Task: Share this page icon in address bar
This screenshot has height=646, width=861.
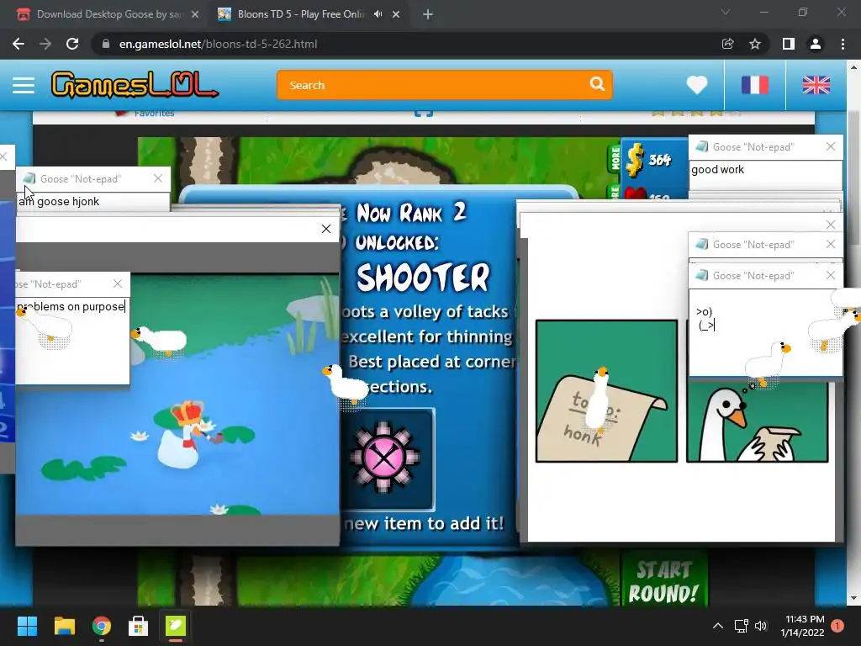Action: [x=728, y=44]
